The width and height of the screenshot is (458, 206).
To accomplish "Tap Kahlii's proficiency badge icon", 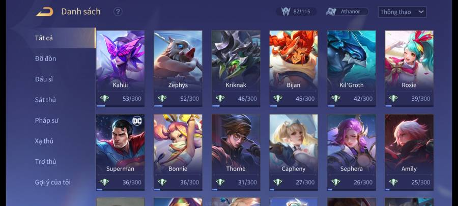I will tap(104, 99).
